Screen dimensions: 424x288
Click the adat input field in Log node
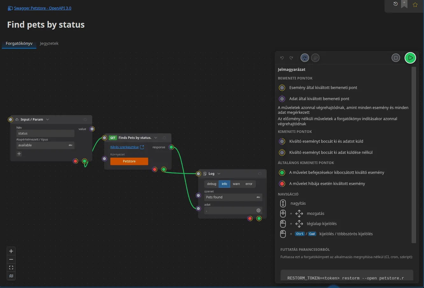(x=233, y=210)
